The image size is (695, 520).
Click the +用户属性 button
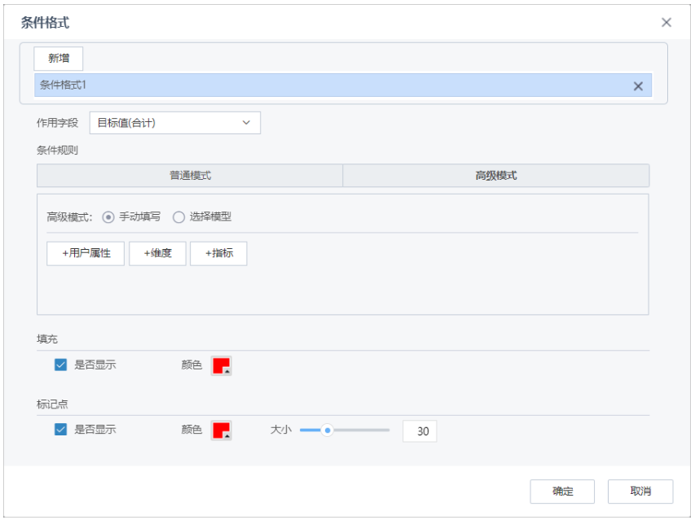point(85,253)
